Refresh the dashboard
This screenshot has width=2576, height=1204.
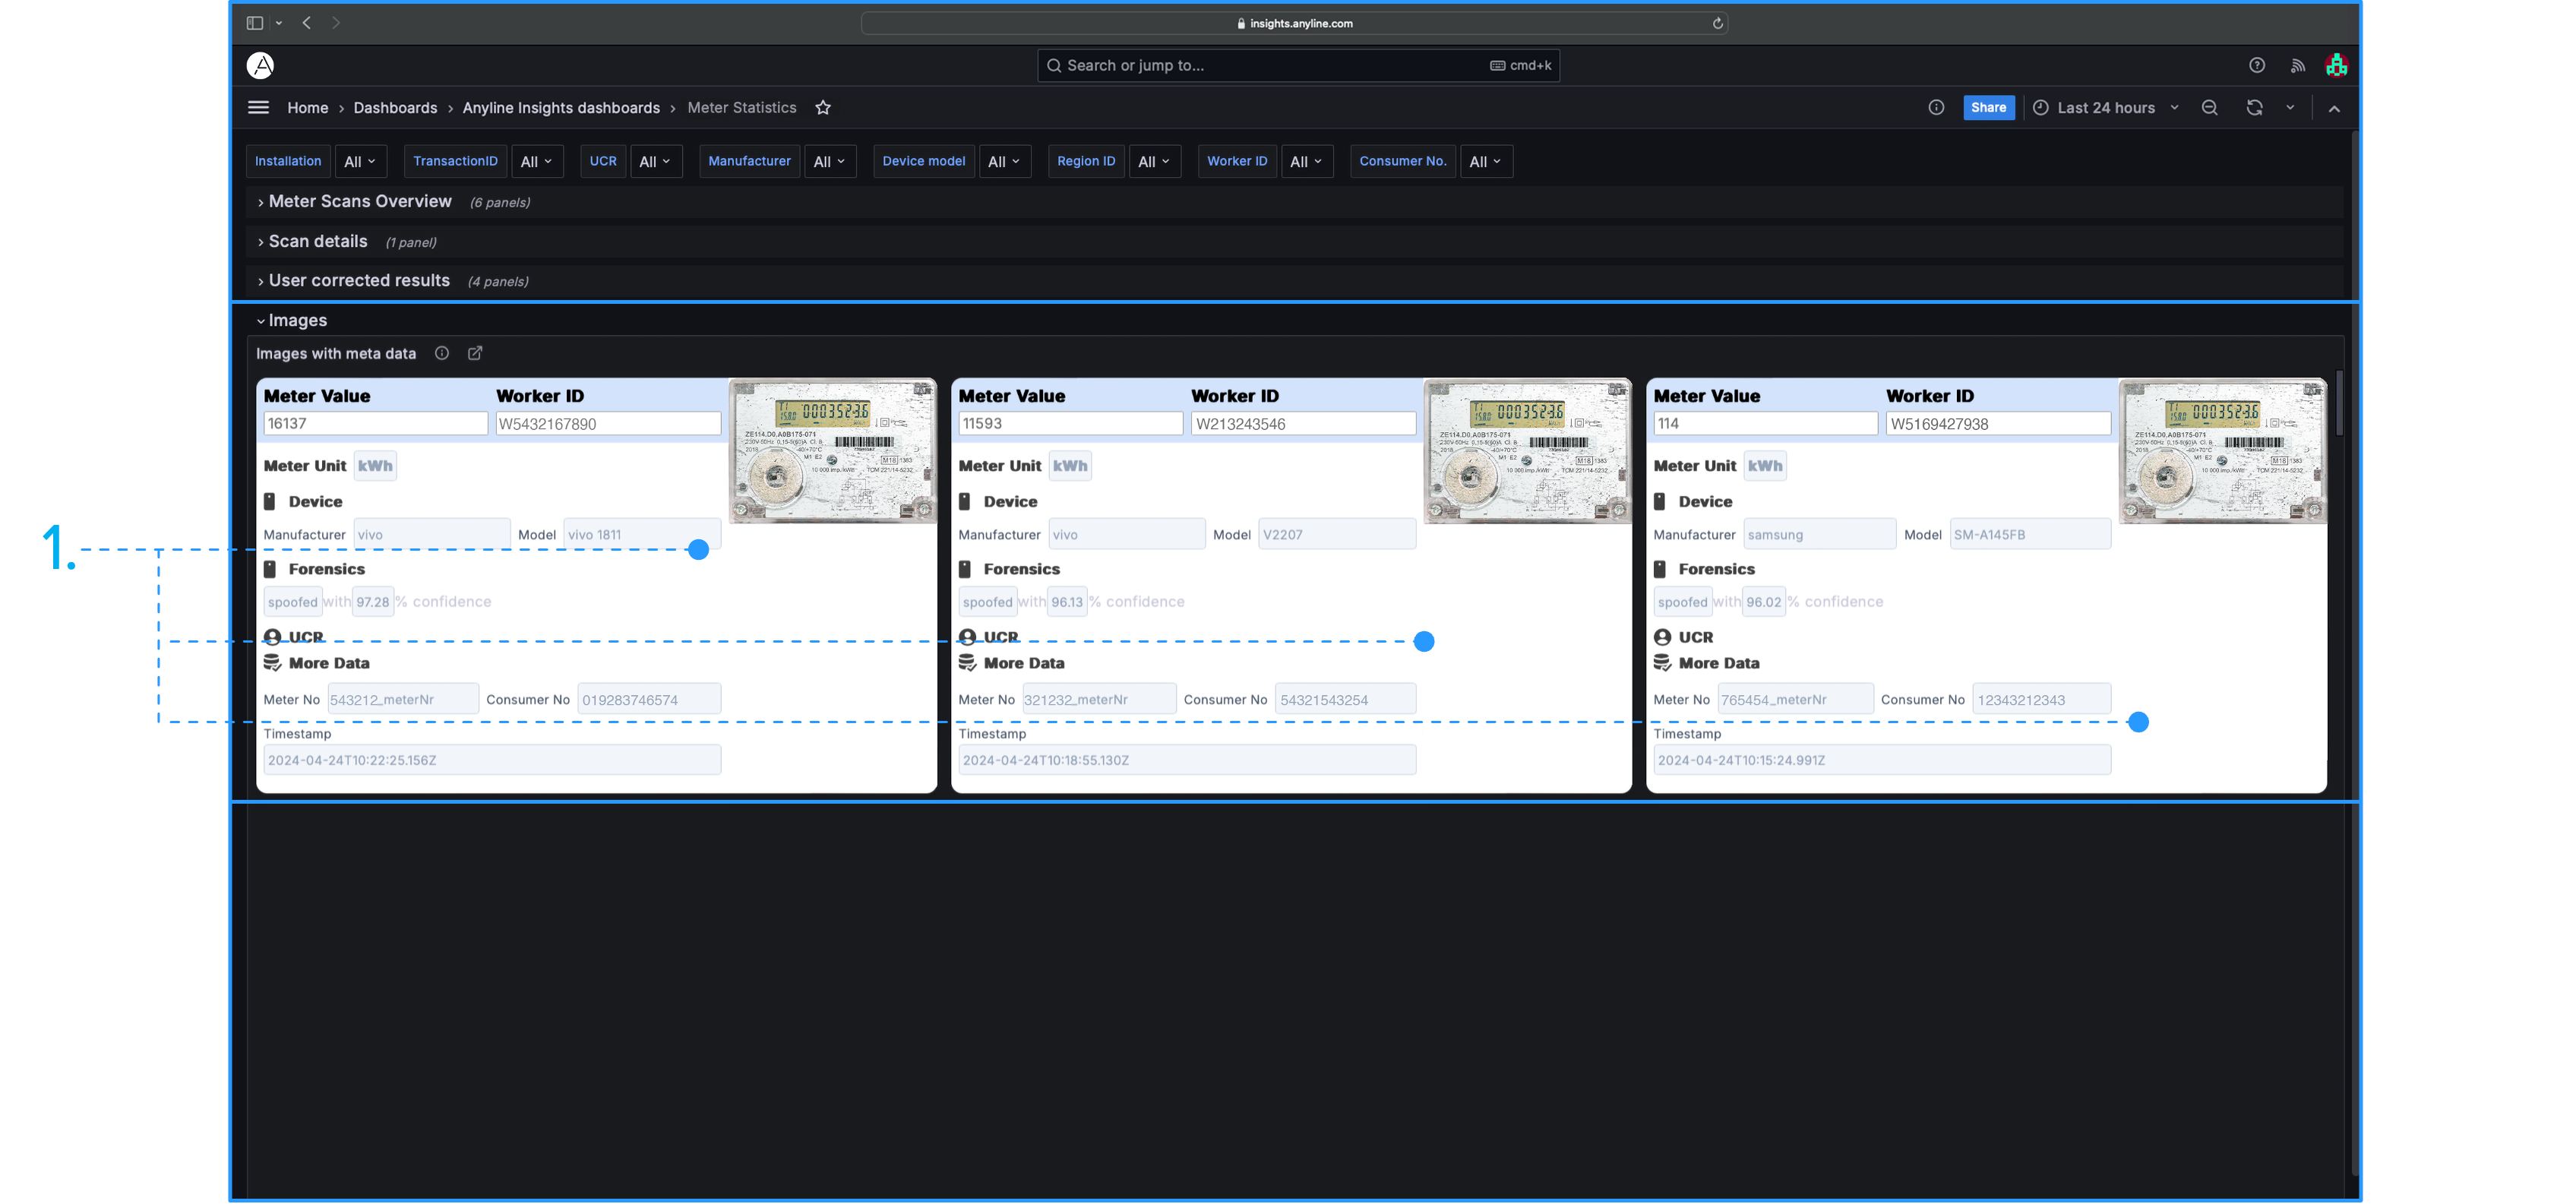2254,108
